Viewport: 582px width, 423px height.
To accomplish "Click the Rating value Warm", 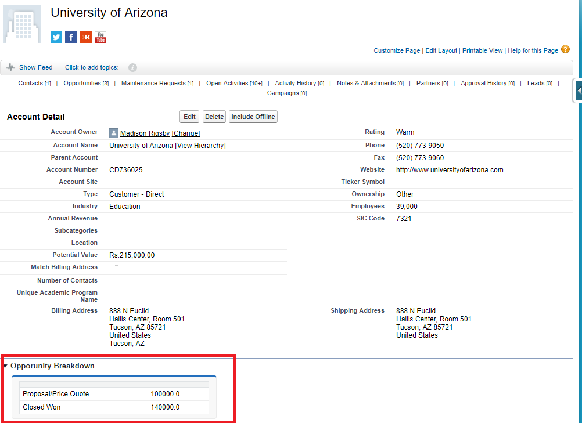I will (405, 132).
